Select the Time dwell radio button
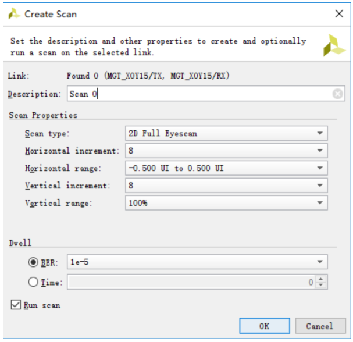This screenshot has height=342, width=353. click(x=33, y=282)
